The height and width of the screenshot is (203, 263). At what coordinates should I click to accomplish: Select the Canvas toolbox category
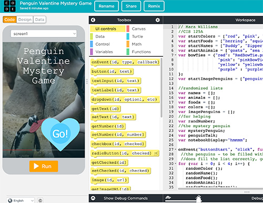pyautogui.click(x=138, y=29)
